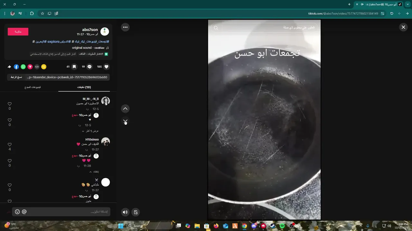Click the site settings icon by the URL
Screen dimensions: 412x231
[x=383, y=13]
